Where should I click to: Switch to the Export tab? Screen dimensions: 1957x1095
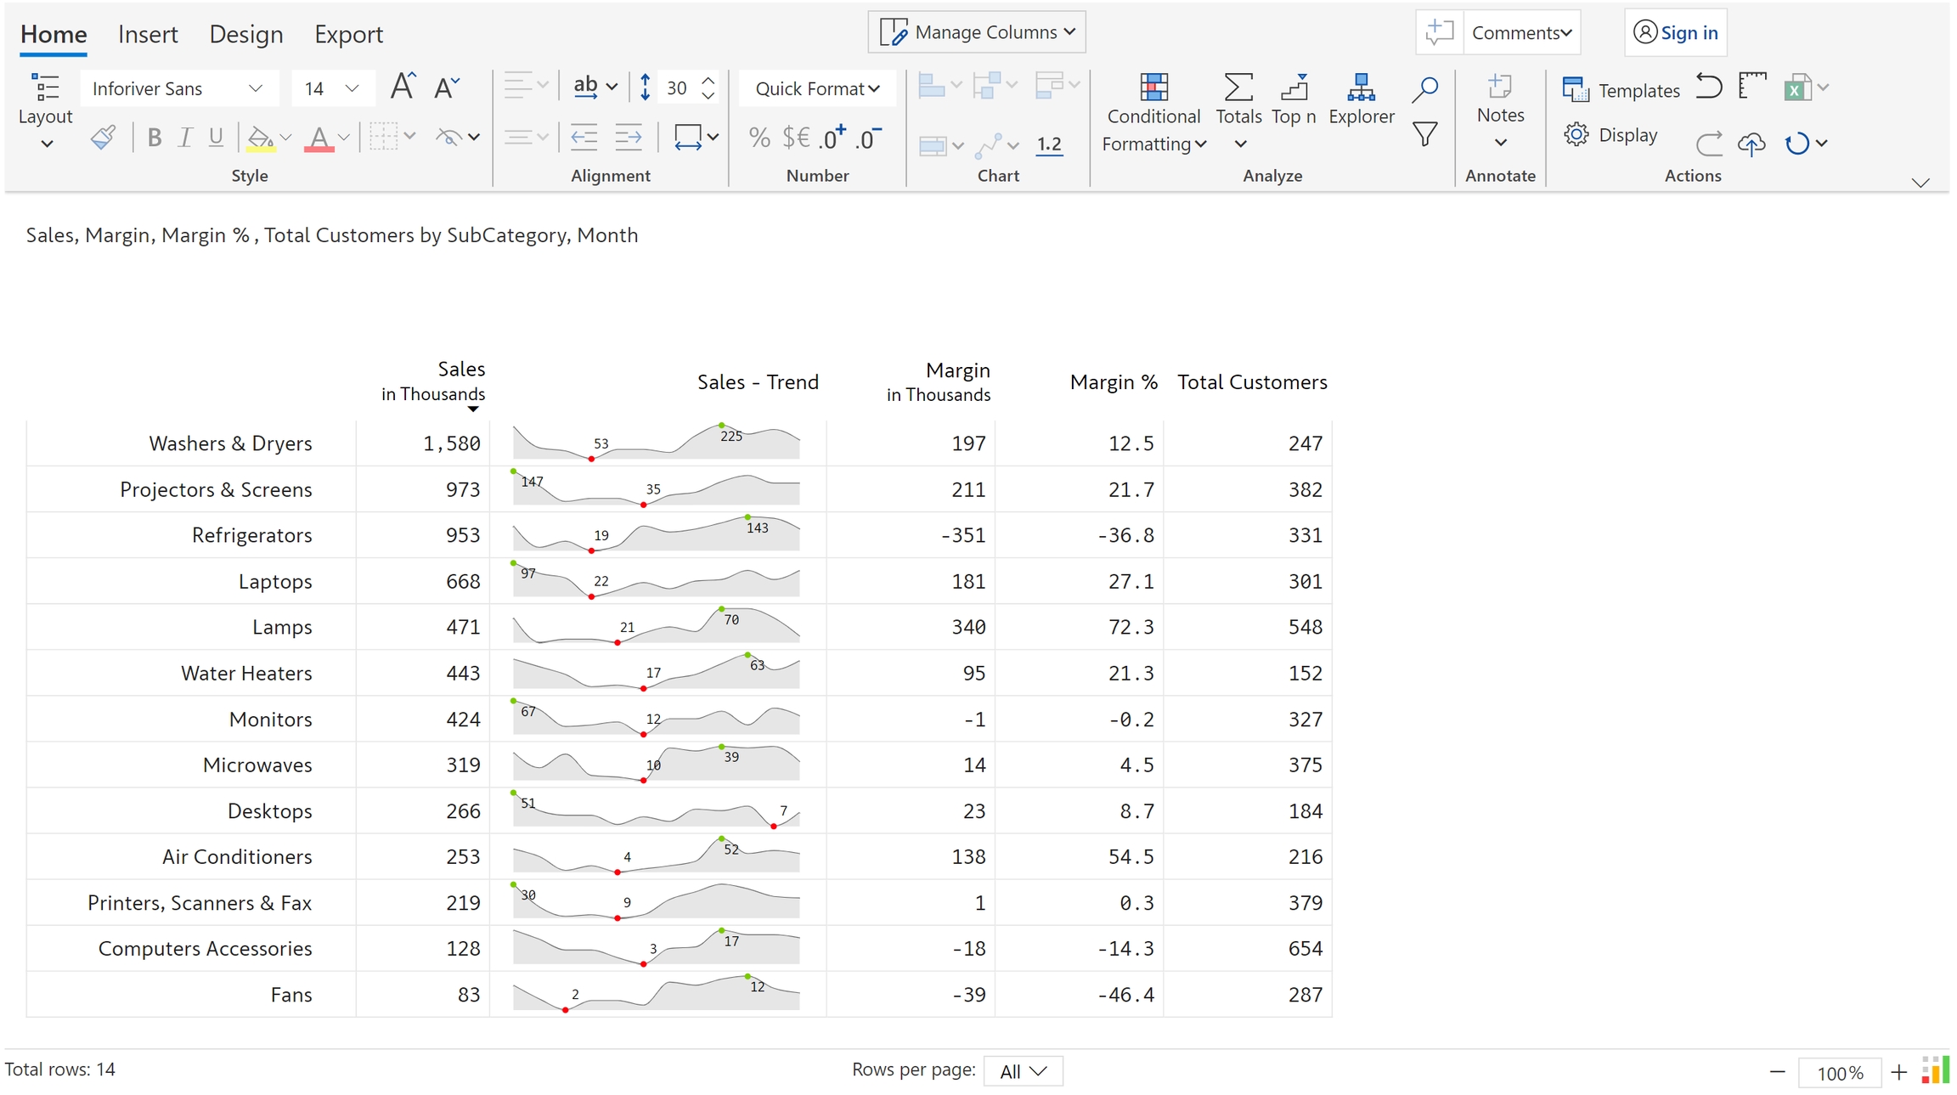[348, 34]
